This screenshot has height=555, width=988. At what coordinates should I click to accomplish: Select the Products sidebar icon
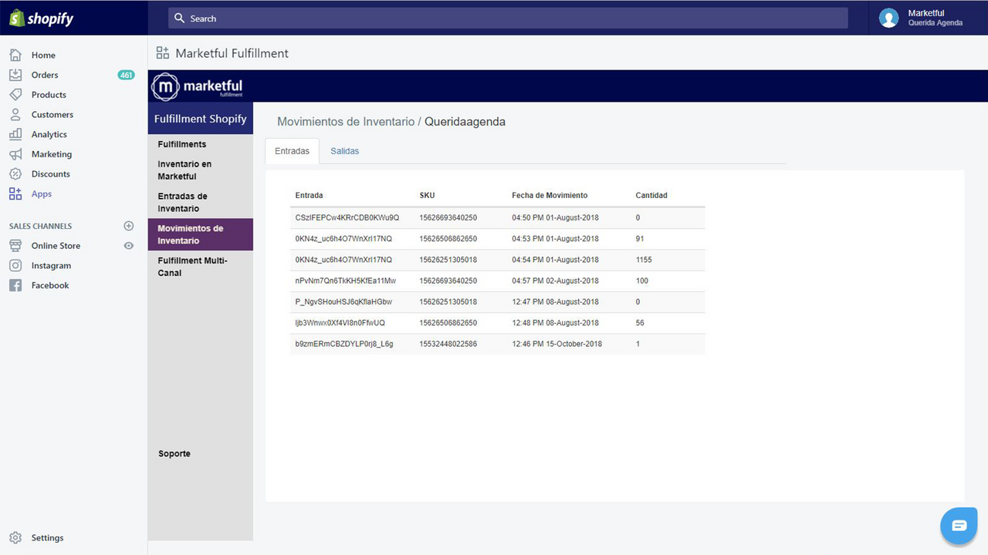48,94
